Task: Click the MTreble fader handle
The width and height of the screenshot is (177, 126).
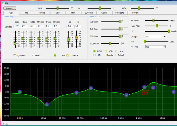Action: click(39, 38)
